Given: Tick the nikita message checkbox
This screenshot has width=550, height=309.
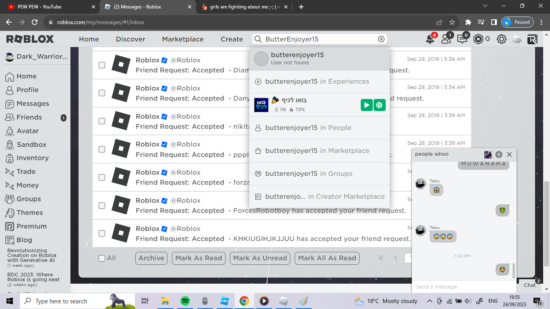Looking at the screenshot, I should click(102, 121).
